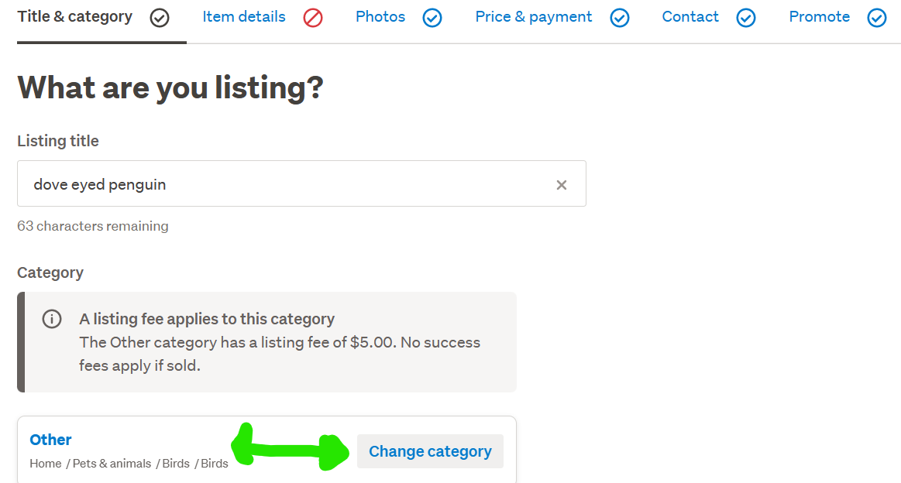Screen dimensions: 901x483
Task: Click the last Birds breadcrumb item
Action: [x=215, y=464]
